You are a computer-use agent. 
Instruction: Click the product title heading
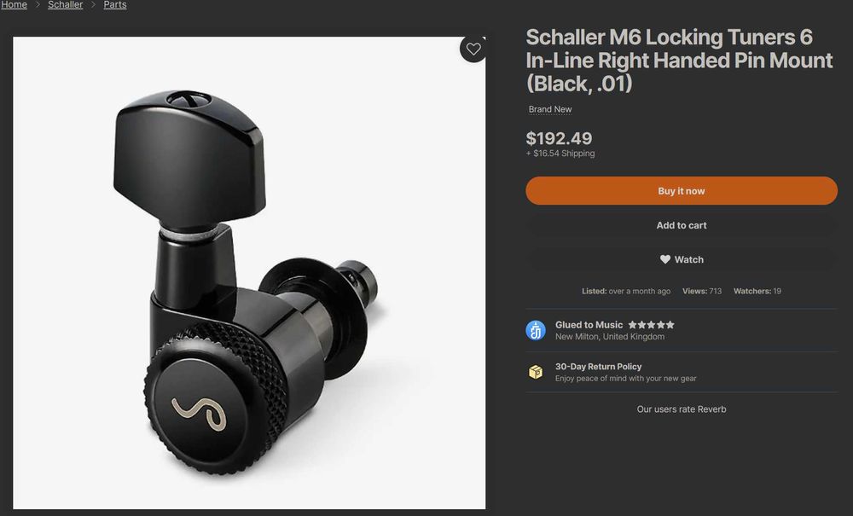tap(679, 61)
